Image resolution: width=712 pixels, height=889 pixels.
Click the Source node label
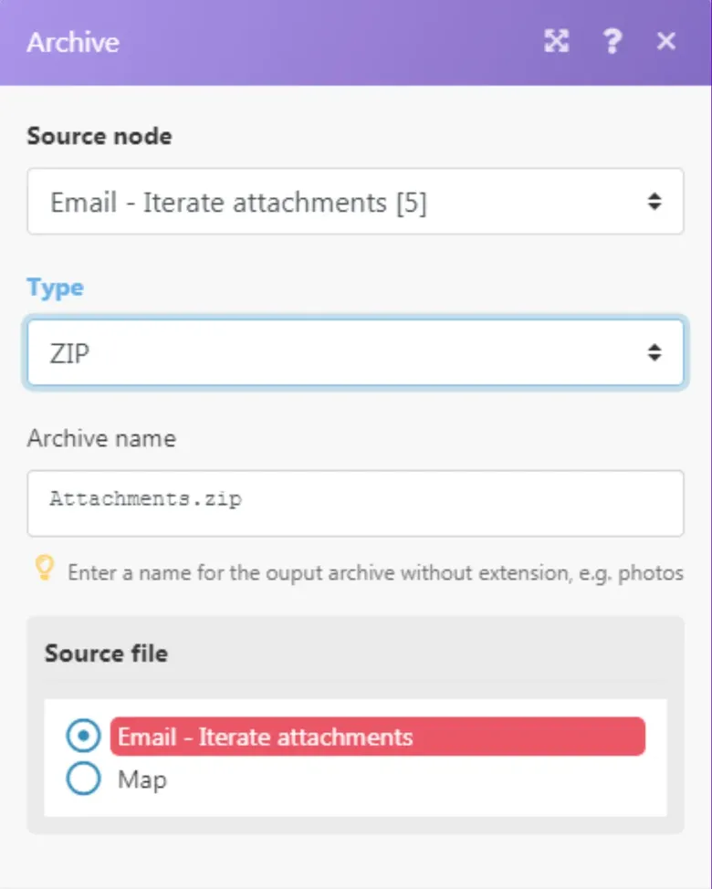coord(99,137)
